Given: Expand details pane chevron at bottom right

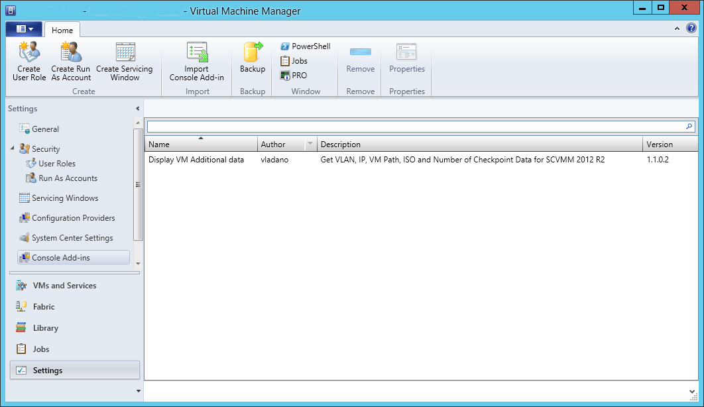Looking at the screenshot, I should pos(692,392).
